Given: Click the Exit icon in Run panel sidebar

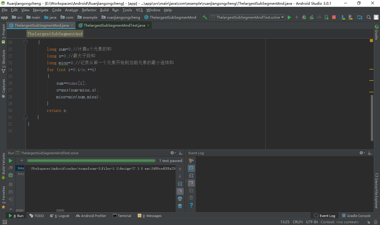Looking at the screenshot, I should [x=11, y=199].
